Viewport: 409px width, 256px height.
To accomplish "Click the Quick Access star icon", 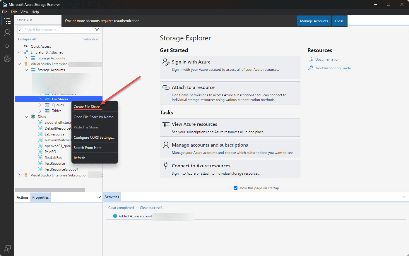I will tap(26, 46).
